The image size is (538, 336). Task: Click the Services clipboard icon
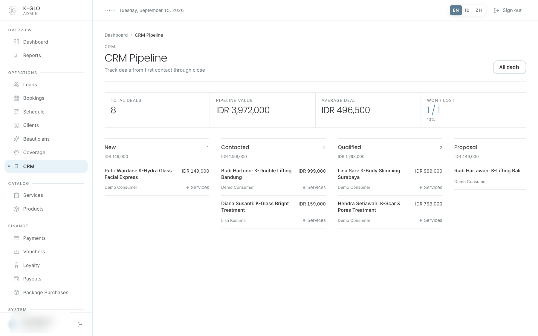(x=16, y=195)
